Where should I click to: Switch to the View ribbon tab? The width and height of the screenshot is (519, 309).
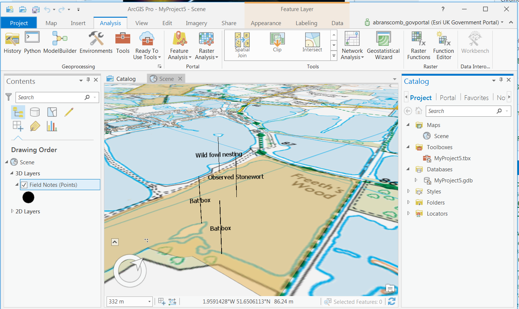point(142,23)
